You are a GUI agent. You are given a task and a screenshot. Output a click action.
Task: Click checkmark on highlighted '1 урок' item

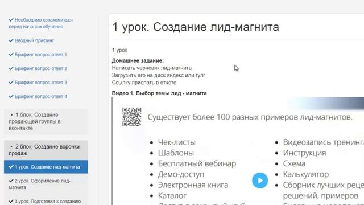(x=11, y=167)
